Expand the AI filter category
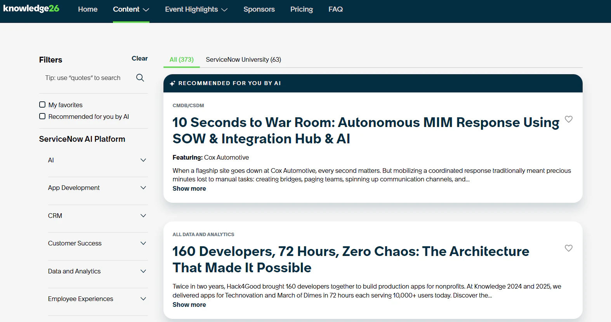 (x=97, y=160)
